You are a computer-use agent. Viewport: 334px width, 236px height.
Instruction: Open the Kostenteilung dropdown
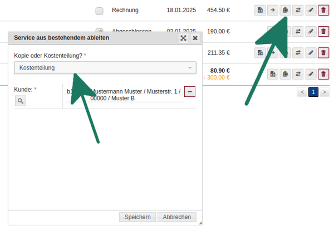tap(105, 68)
